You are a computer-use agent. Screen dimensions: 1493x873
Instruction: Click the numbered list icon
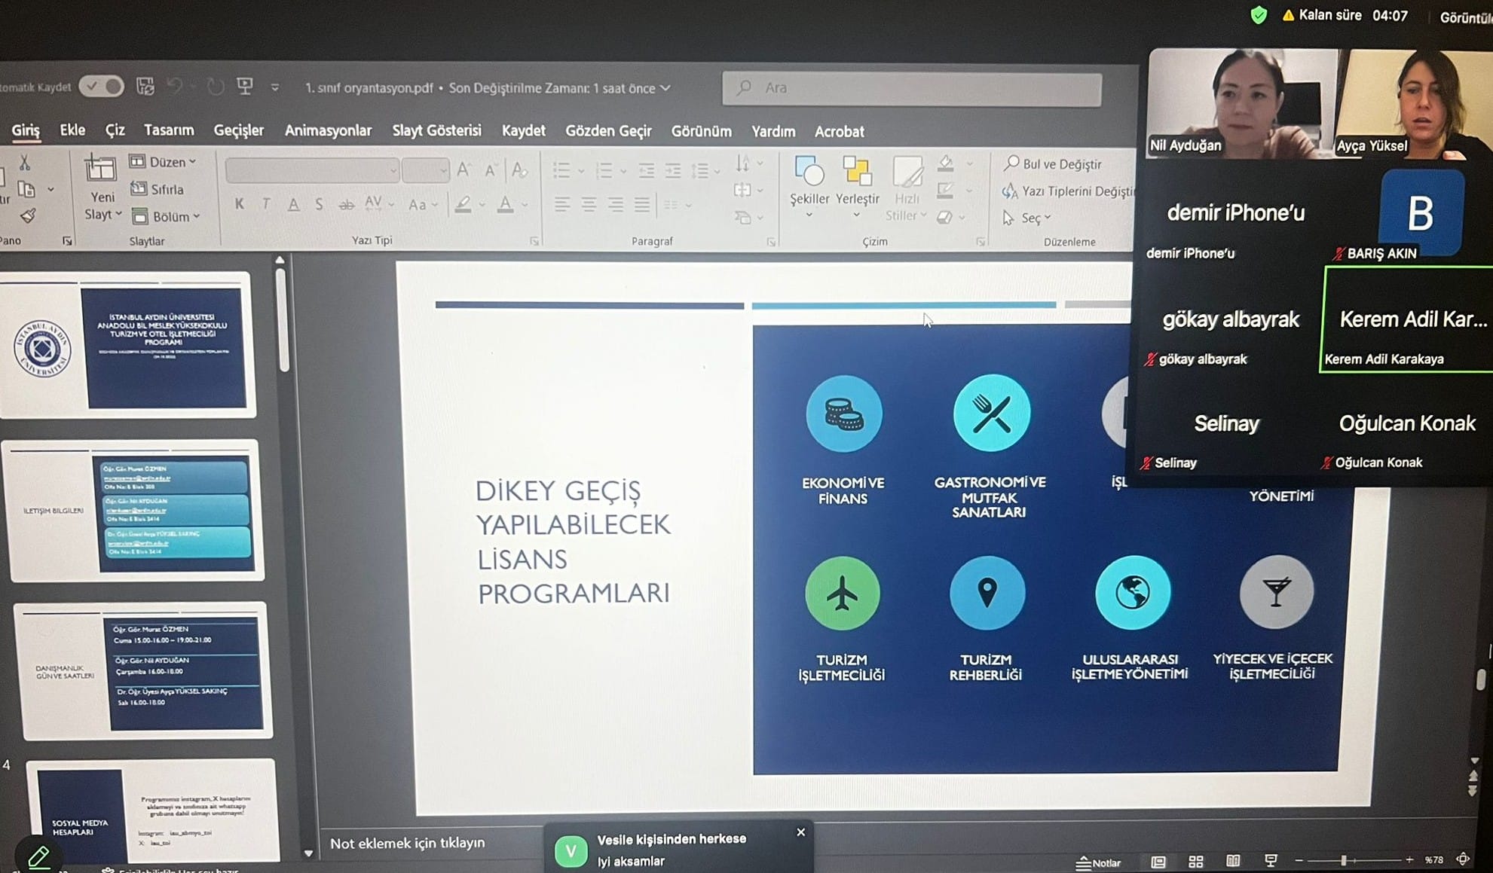pos(604,171)
